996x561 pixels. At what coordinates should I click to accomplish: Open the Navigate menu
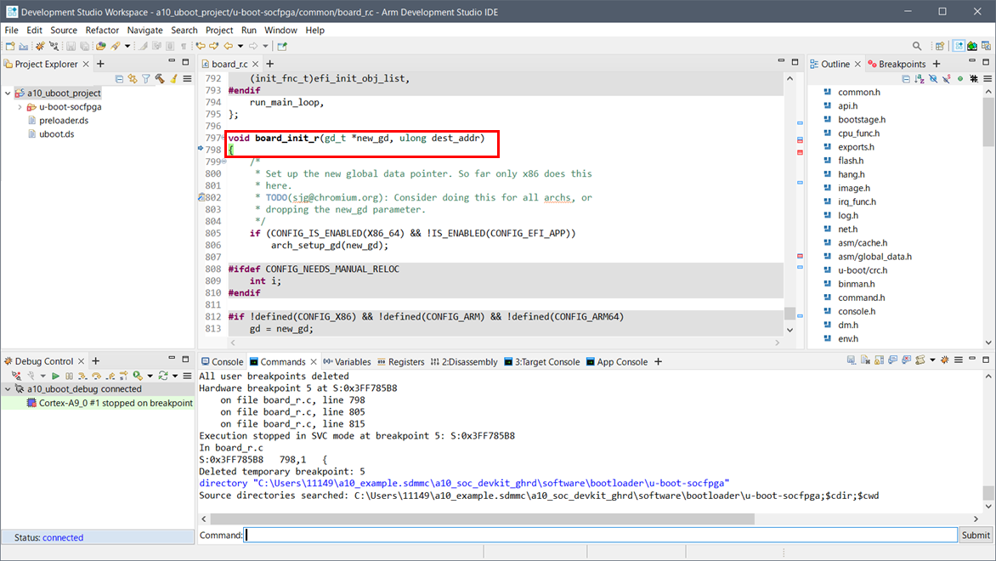[x=144, y=30]
